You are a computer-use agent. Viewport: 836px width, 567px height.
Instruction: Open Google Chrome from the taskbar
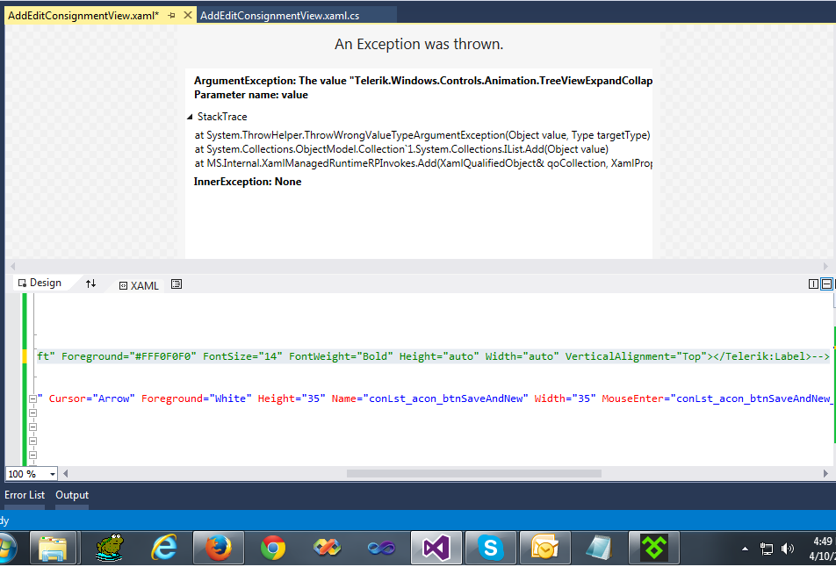pyautogui.click(x=273, y=548)
